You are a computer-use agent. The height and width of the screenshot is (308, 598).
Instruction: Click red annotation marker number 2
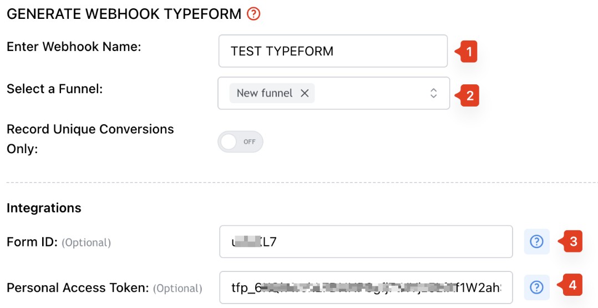click(x=468, y=95)
